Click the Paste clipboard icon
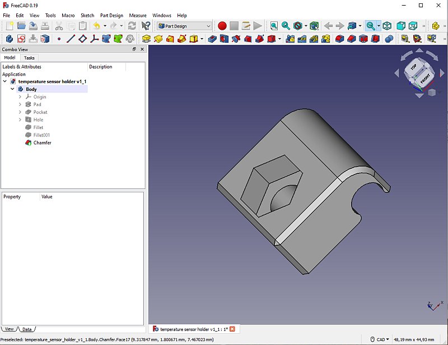448x345 pixels. pos(83,26)
